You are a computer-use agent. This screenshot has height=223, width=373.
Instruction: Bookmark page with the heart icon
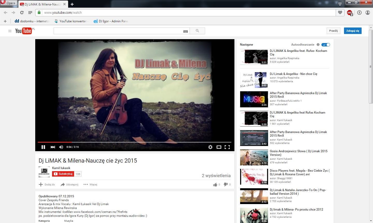tap(340, 12)
